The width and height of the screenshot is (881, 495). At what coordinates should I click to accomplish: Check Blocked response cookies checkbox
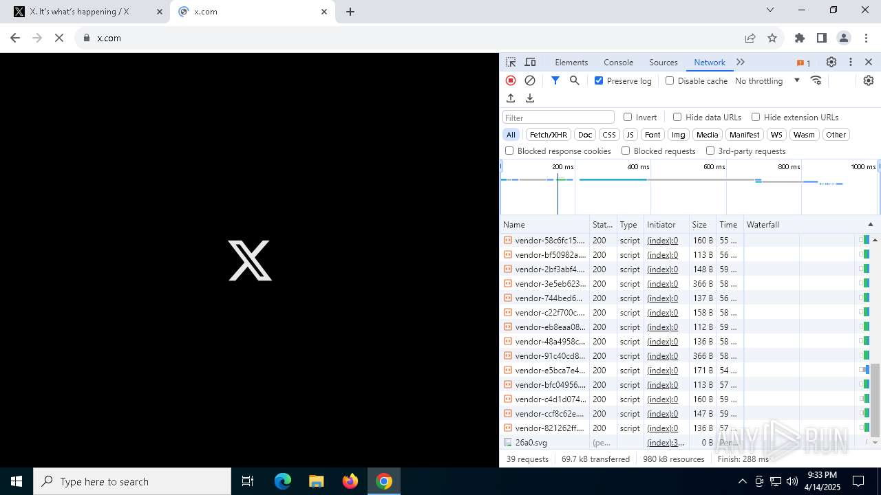pyautogui.click(x=509, y=151)
